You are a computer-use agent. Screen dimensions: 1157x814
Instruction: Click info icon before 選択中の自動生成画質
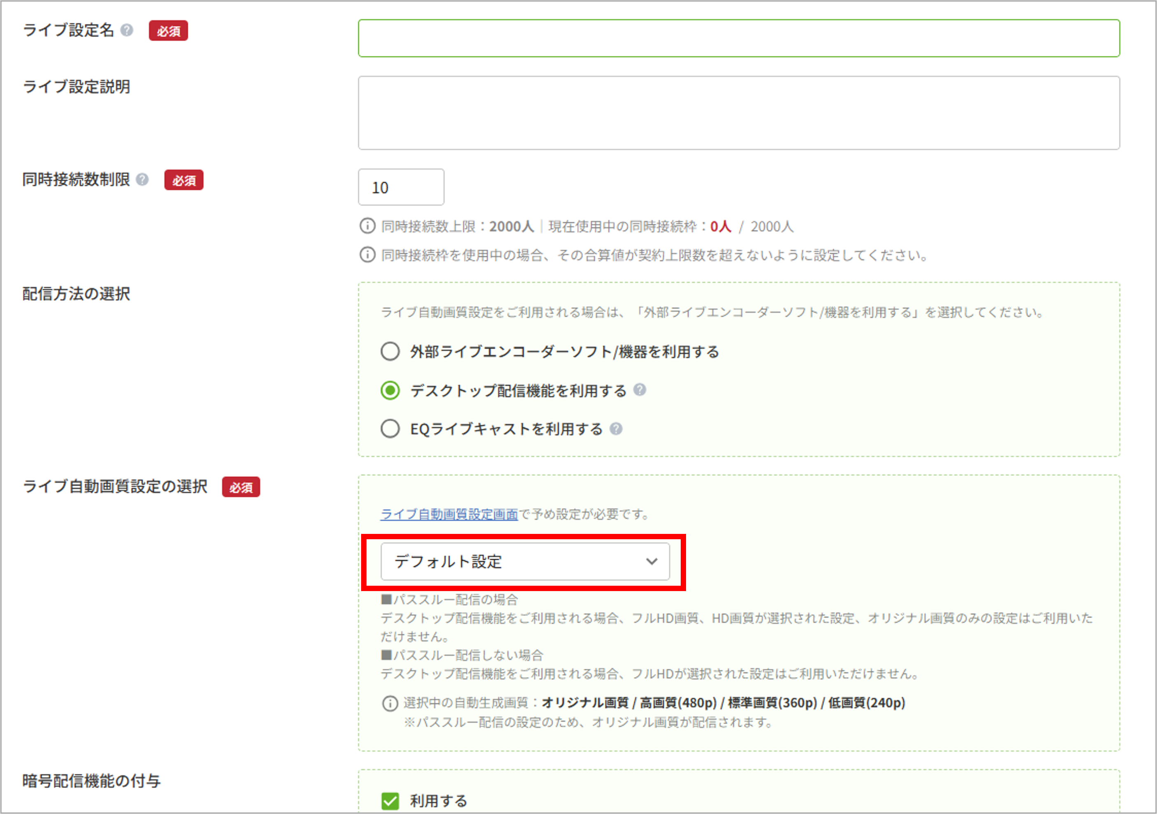tap(390, 703)
